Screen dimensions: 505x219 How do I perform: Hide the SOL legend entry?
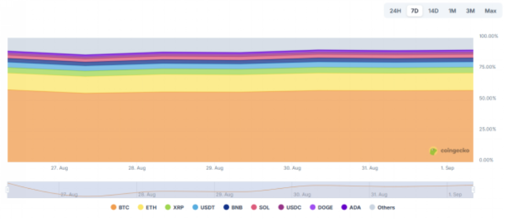coord(260,207)
